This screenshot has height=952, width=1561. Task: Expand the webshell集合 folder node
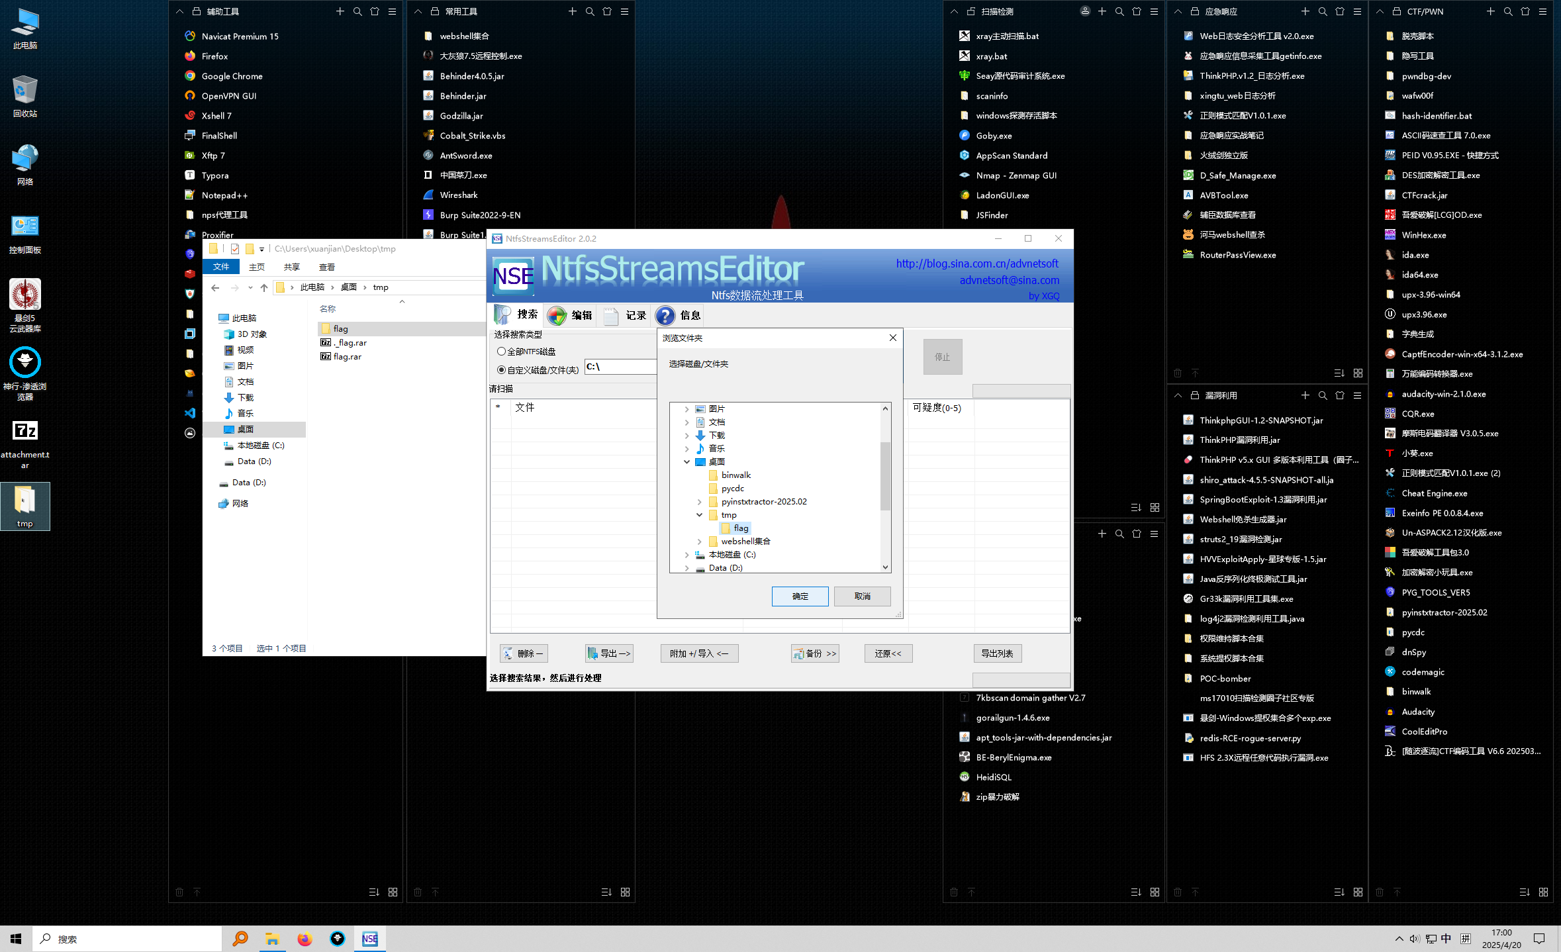(x=699, y=542)
